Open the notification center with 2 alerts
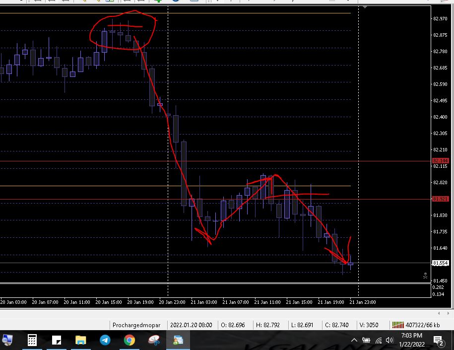 coord(439,341)
